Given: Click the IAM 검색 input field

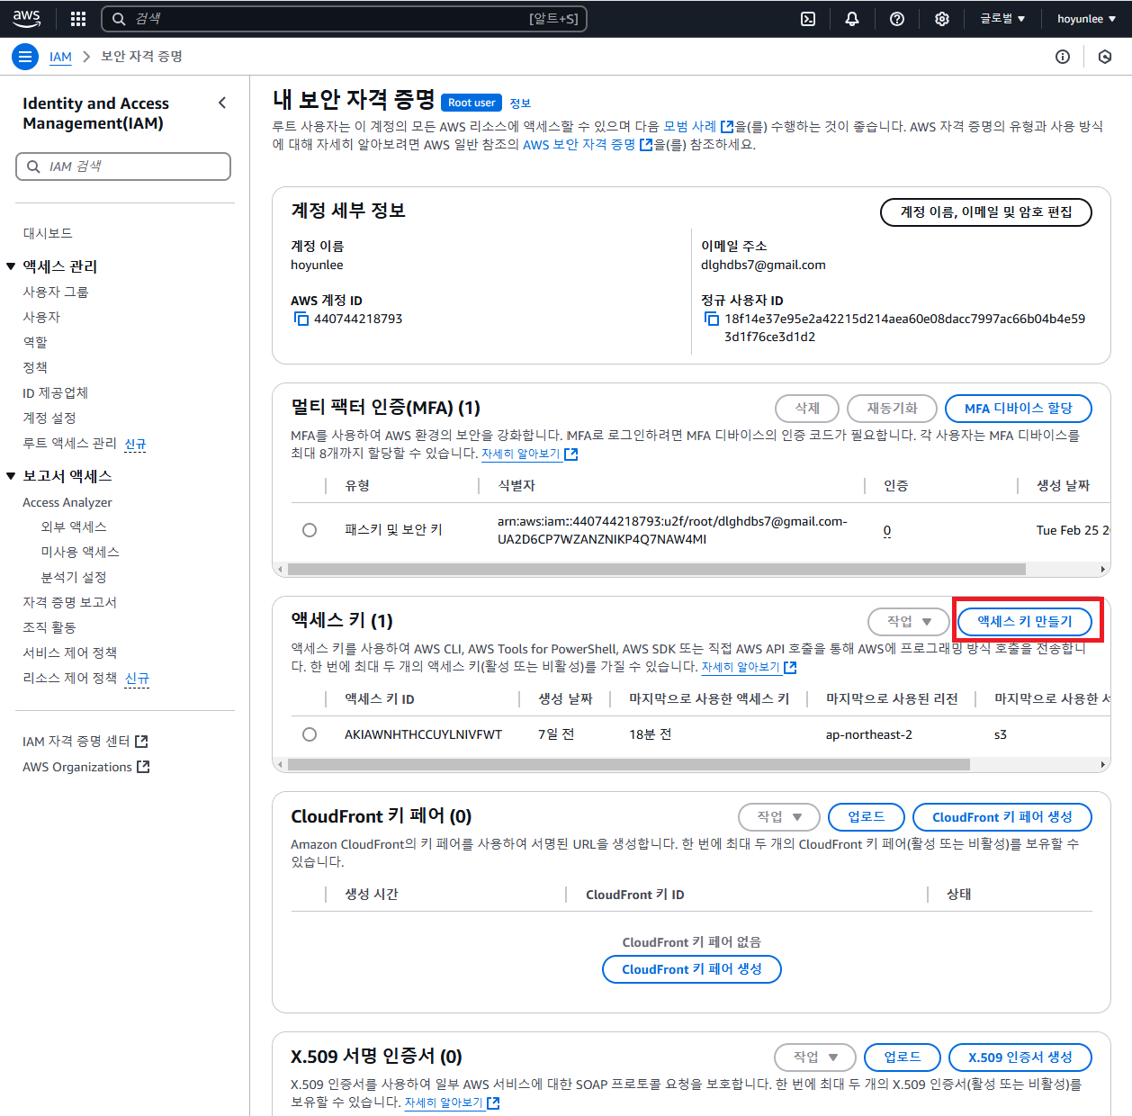Looking at the screenshot, I should point(123,166).
